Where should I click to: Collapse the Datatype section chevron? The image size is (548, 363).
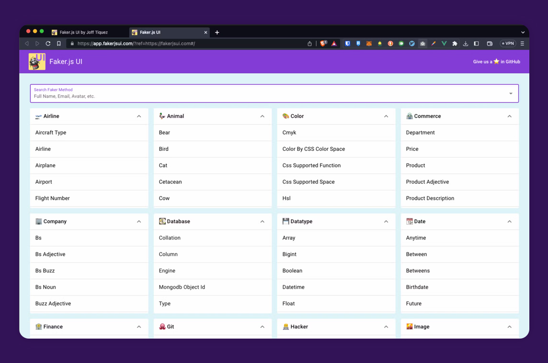(386, 222)
